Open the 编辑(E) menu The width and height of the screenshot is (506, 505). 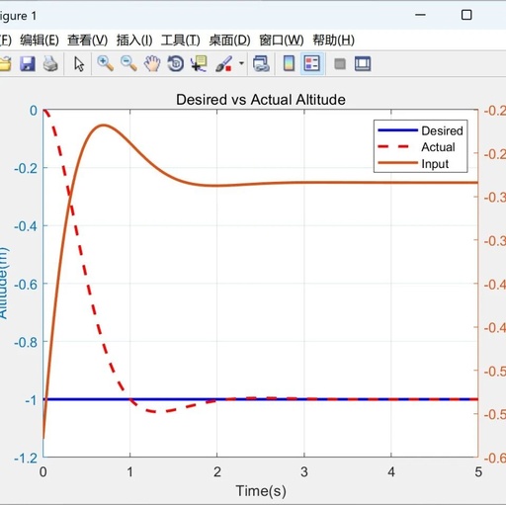40,41
